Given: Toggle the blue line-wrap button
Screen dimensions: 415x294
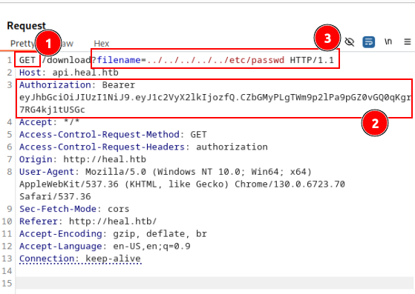Looking at the screenshot, I should pyautogui.click(x=368, y=41).
